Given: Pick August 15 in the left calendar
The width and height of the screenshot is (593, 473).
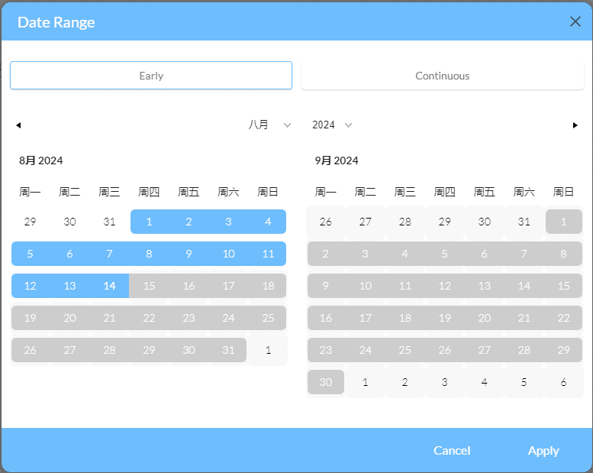Looking at the screenshot, I should [149, 286].
